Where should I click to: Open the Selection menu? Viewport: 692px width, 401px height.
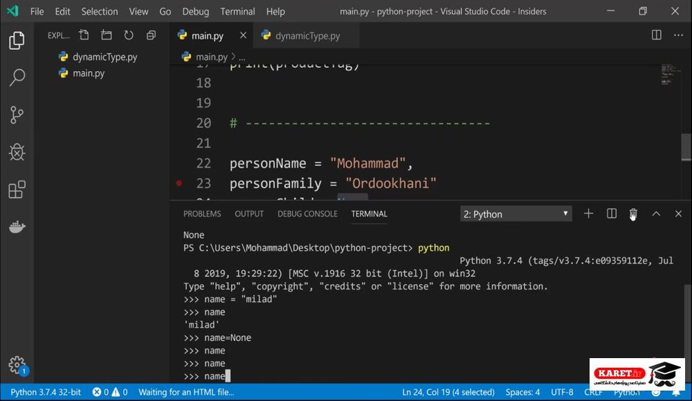100,12
